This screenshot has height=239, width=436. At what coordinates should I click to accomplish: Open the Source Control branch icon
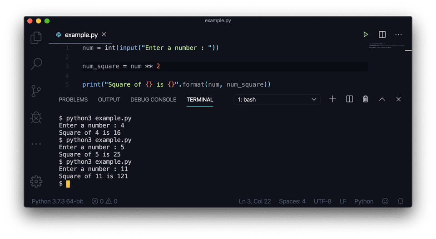(36, 91)
